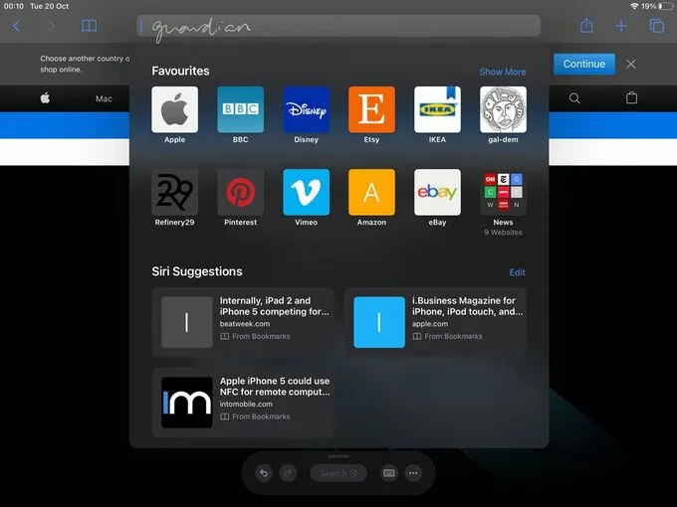Open the News folder of 9 websites
Image resolution: width=677 pixels, height=507 pixels.
(x=503, y=192)
